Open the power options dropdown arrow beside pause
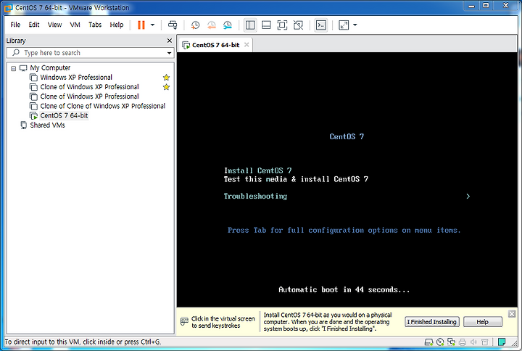The image size is (522, 351). coord(152,25)
